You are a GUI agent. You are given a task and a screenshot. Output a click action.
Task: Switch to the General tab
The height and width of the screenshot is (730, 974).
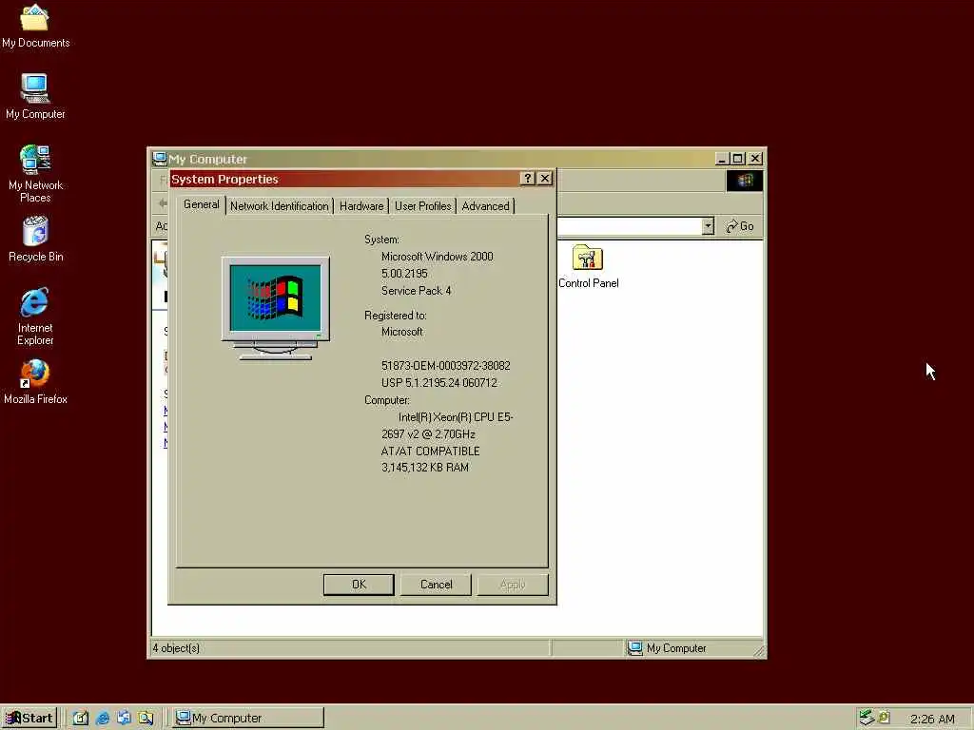202,205
